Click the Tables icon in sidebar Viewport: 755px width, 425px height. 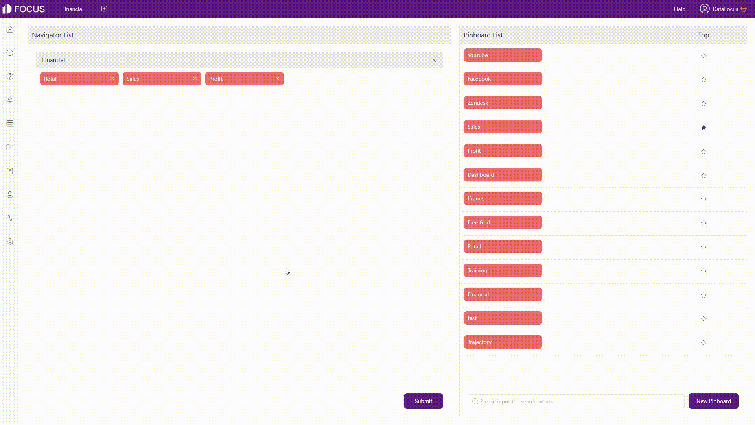(10, 124)
